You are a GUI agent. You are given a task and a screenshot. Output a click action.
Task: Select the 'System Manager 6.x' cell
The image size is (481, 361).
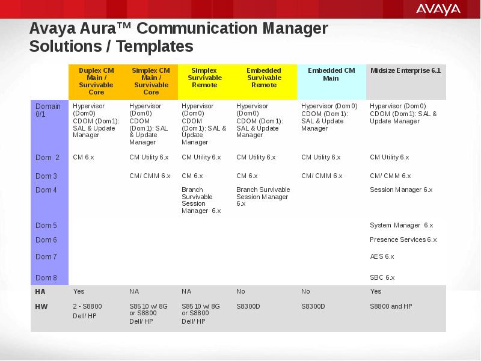[x=401, y=225]
